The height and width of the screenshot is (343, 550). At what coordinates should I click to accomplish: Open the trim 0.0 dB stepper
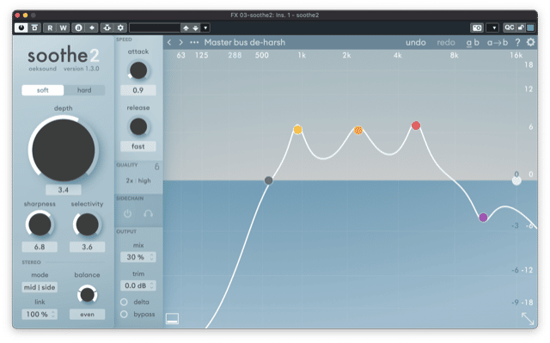coord(138,285)
